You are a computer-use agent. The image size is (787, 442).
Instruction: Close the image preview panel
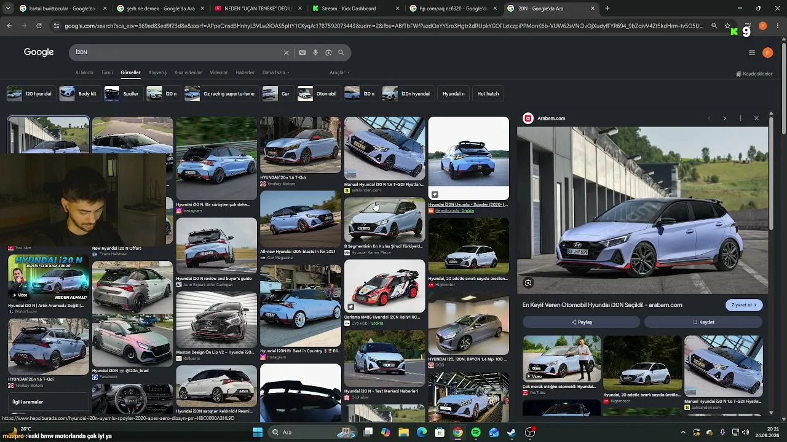(x=756, y=118)
